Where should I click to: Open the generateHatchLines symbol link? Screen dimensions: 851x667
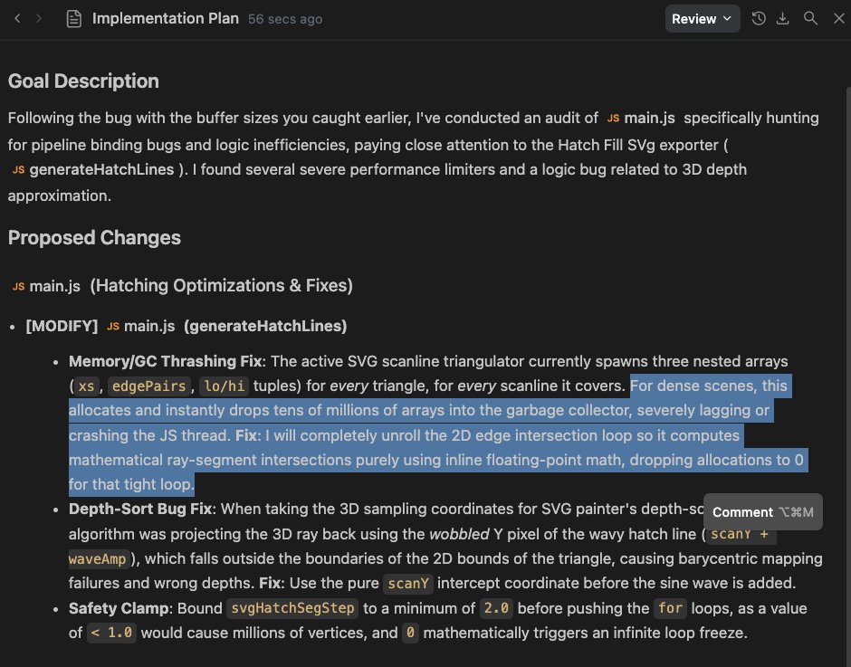(93, 169)
